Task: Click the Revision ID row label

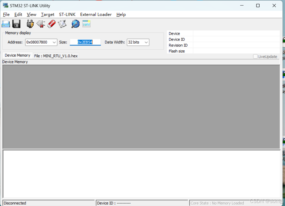Action: [178, 45]
